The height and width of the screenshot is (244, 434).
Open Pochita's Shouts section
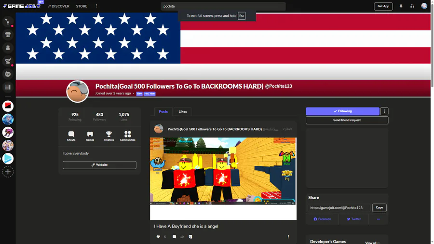coord(71,136)
